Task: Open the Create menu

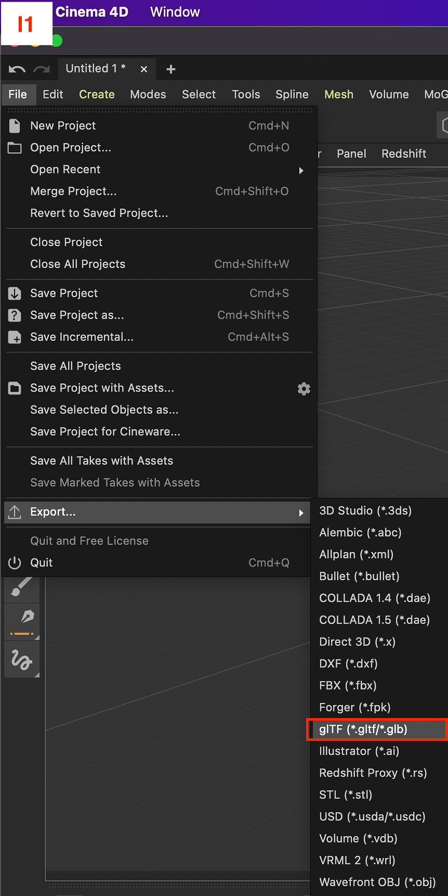Action: click(x=97, y=94)
